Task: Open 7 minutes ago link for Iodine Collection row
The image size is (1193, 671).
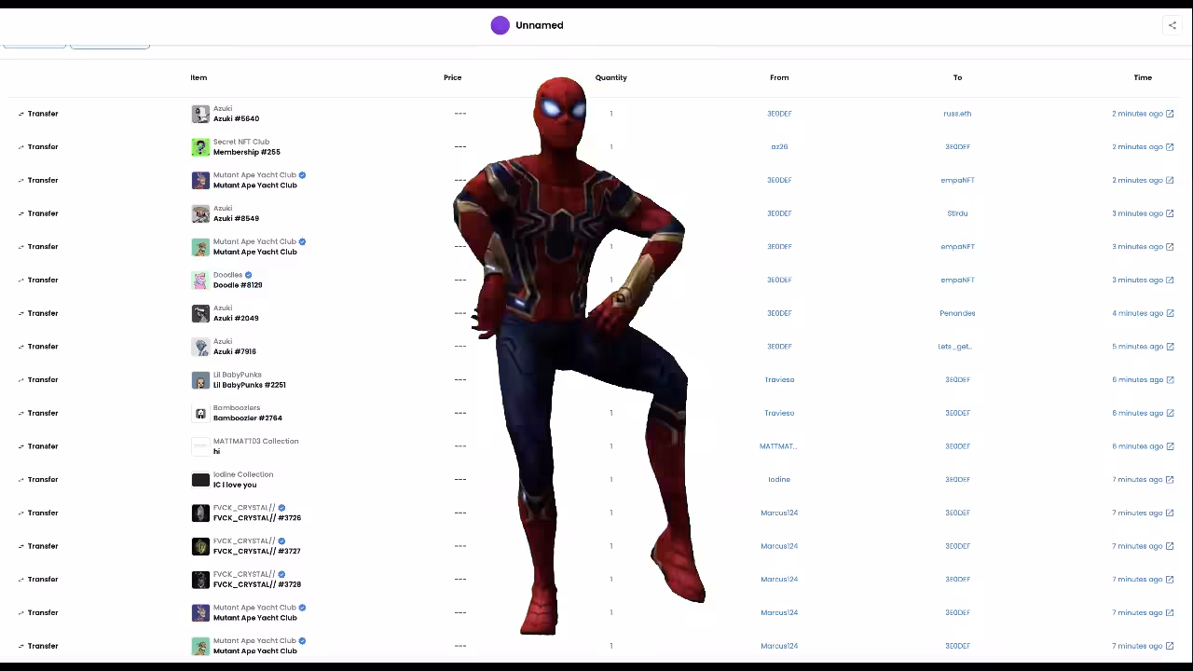Action: pos(1137,480)
